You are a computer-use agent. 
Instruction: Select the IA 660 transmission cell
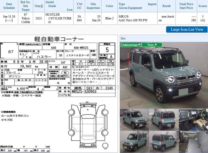tap(79, 18)
